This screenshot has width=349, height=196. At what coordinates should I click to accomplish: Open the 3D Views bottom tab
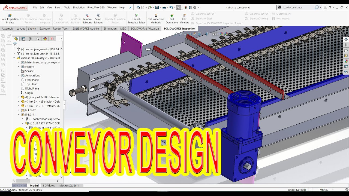click(x=49, y=186)
